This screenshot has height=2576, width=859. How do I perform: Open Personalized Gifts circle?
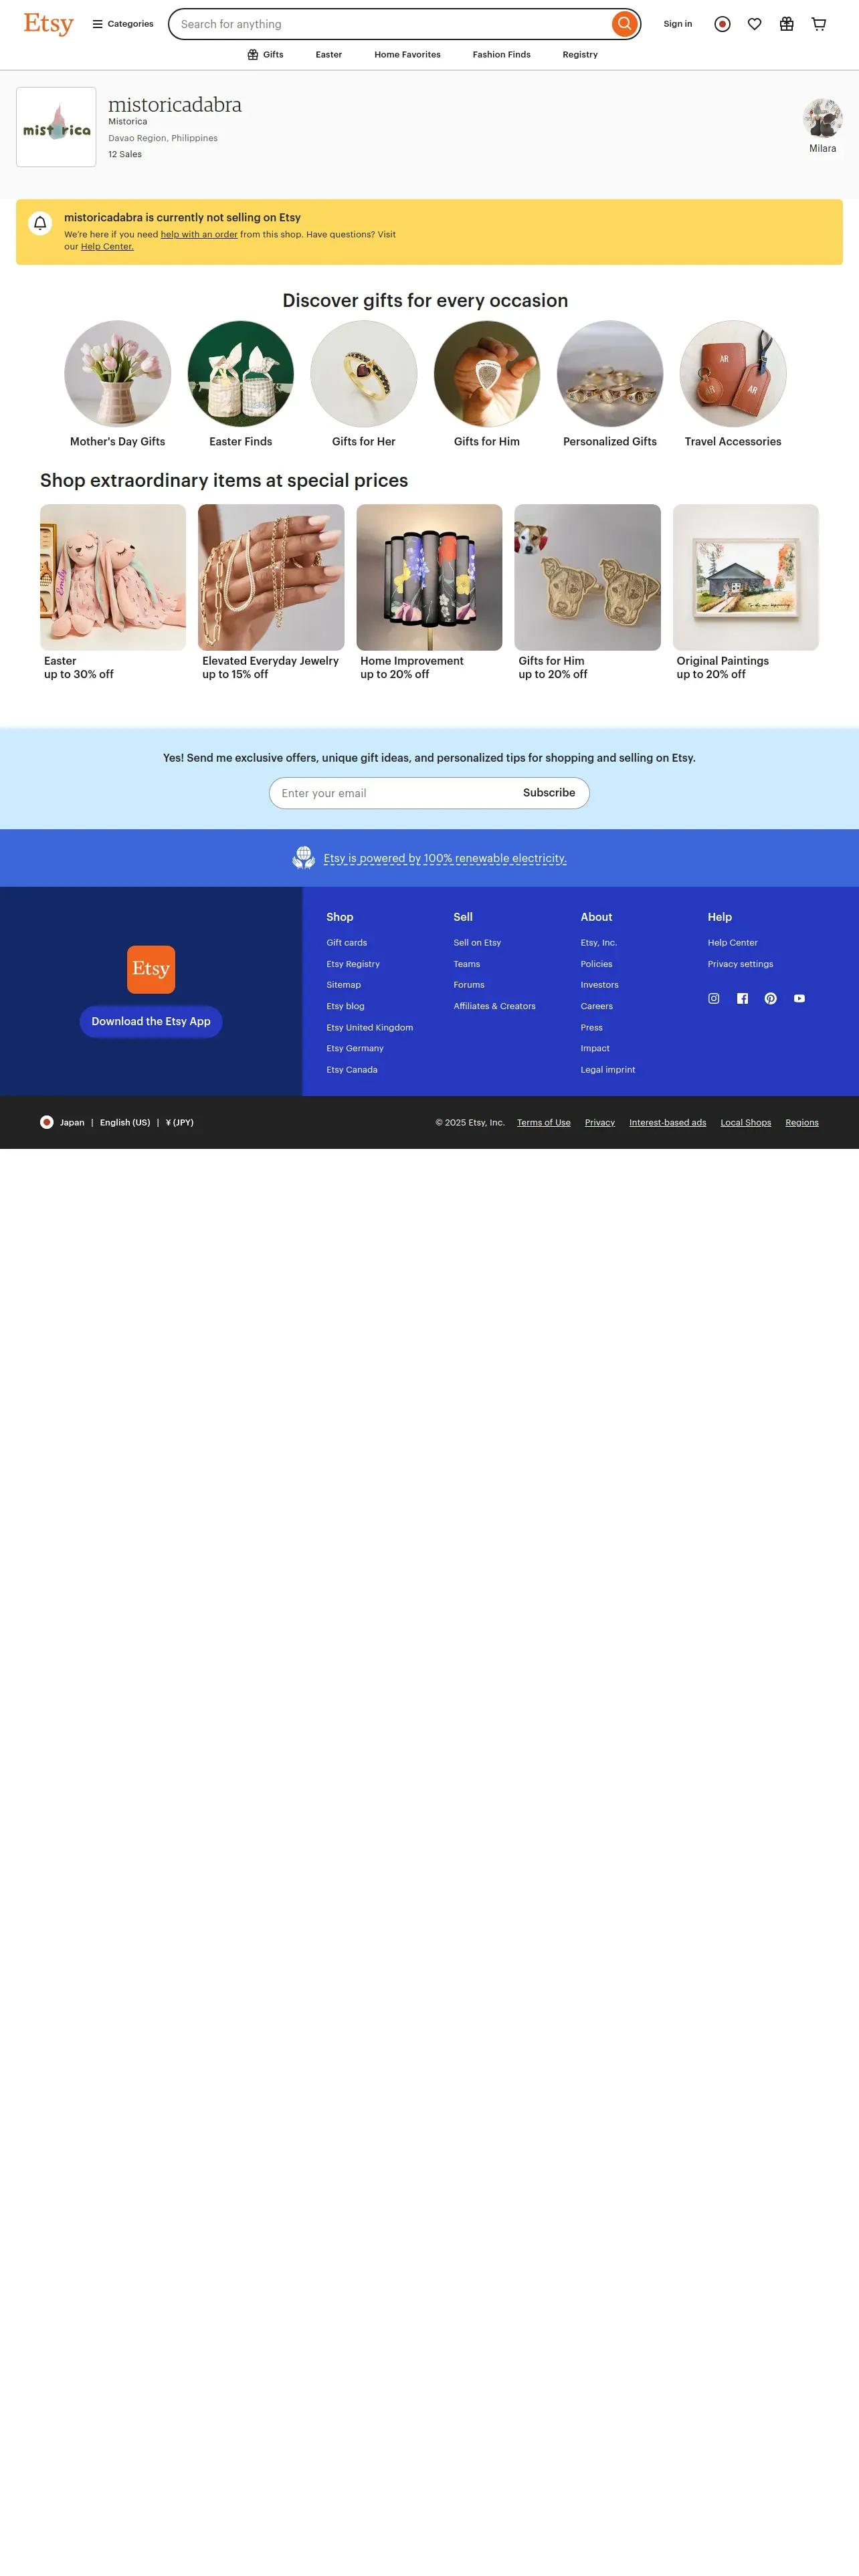pos(609,374)
